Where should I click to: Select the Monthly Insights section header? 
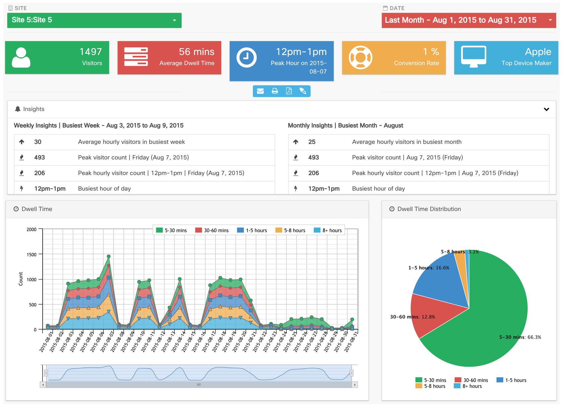(346, 125)
